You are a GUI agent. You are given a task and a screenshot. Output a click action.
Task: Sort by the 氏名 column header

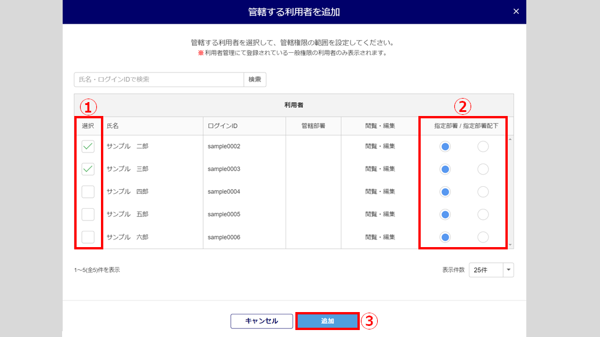pos(113,126)
